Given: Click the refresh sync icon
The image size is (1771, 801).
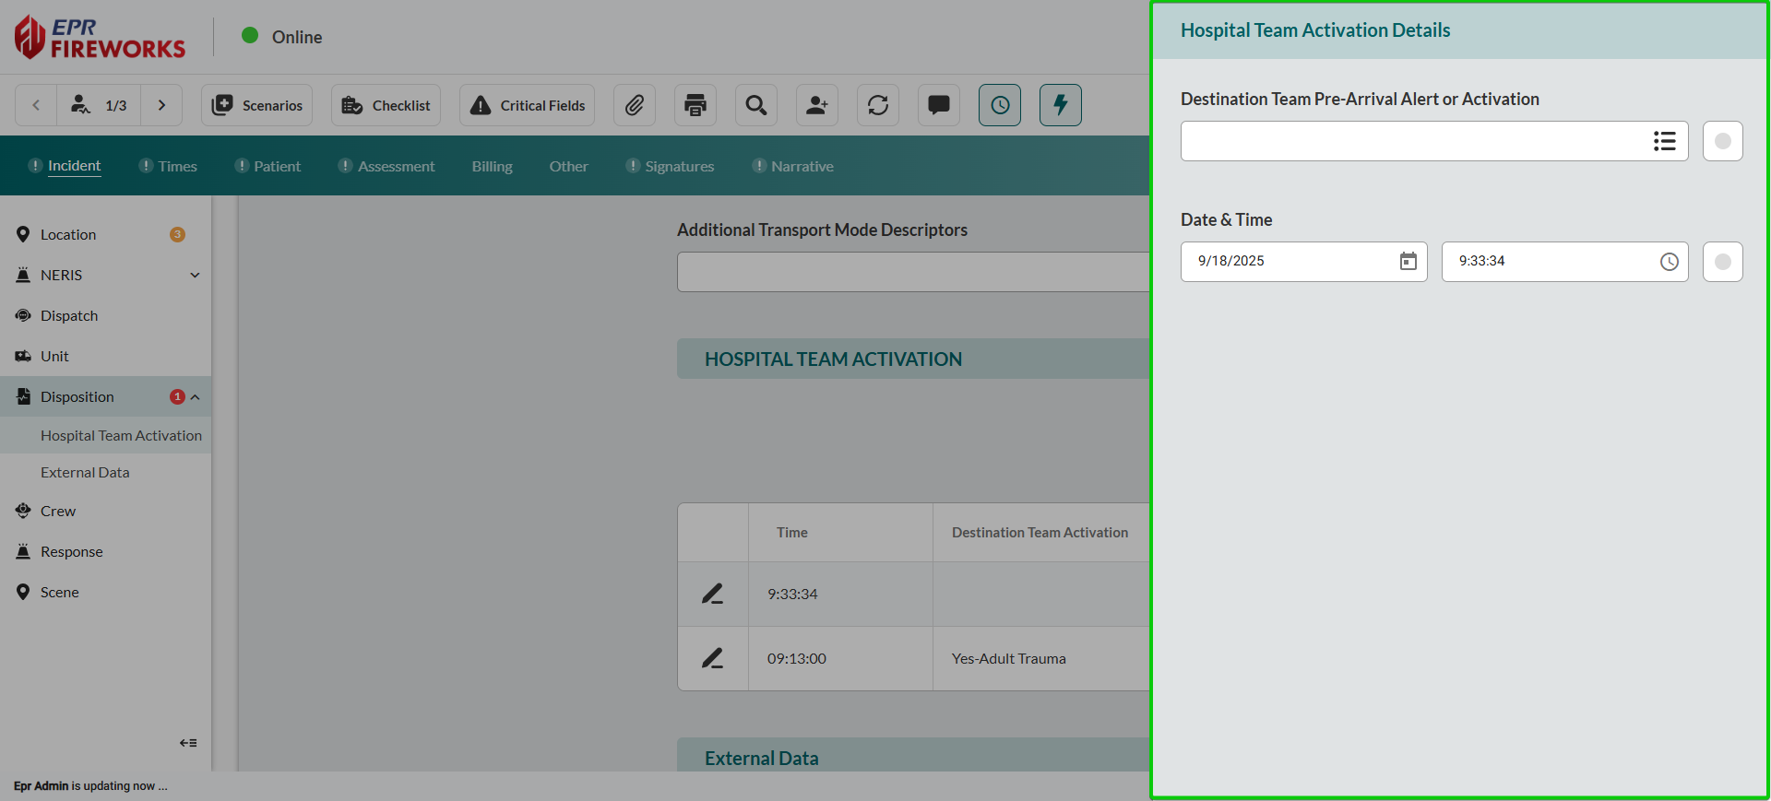Looking at the screenshot, I should [878, 105].
